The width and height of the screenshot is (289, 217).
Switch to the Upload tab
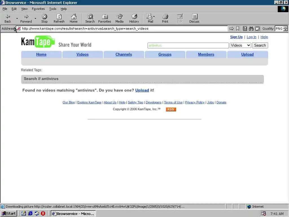pyautogui.click(x=247, y=55)
